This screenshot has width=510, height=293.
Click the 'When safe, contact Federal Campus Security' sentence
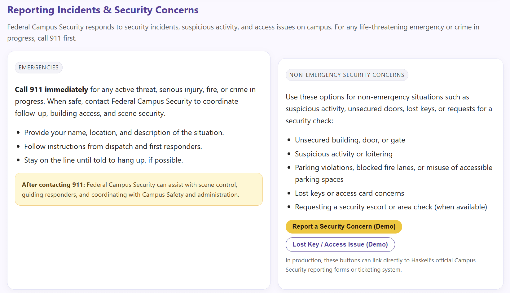coord(143,102)
